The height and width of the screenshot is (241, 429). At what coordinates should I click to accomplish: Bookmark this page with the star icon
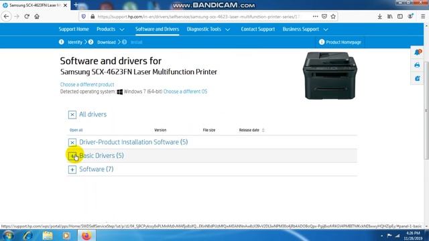(x=333, y=16)
